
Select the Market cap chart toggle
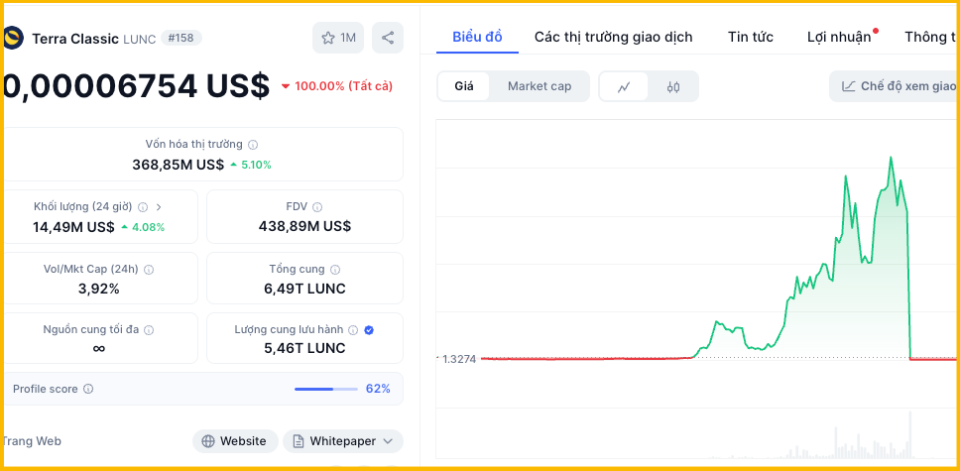[x=540, y=86]
